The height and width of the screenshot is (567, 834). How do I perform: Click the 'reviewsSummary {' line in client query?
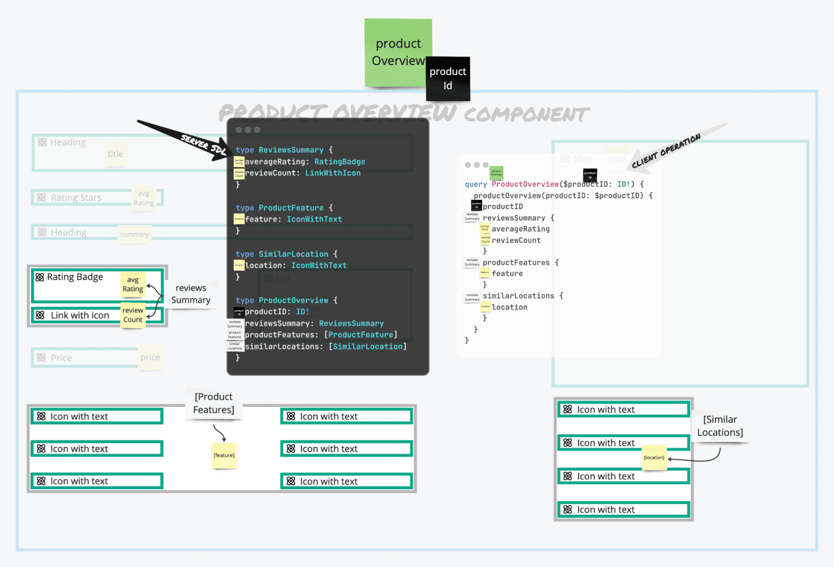[x=518, y=218]
